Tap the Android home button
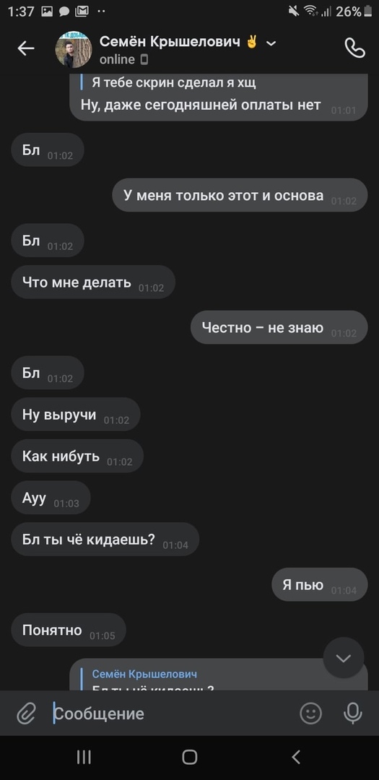 pos(189,757)
